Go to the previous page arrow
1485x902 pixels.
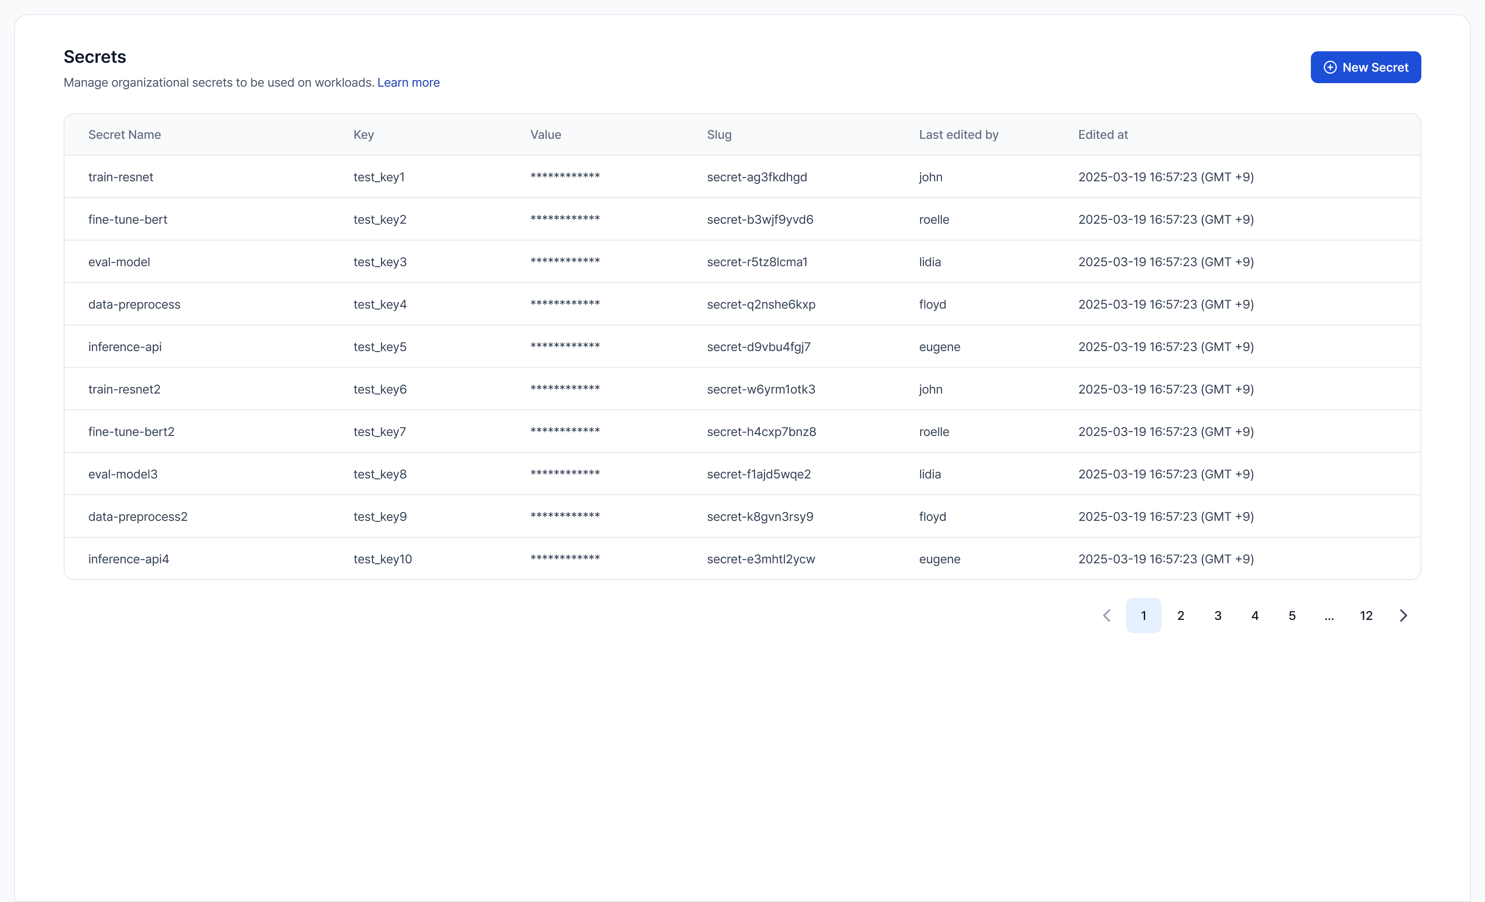point(1107,615)
